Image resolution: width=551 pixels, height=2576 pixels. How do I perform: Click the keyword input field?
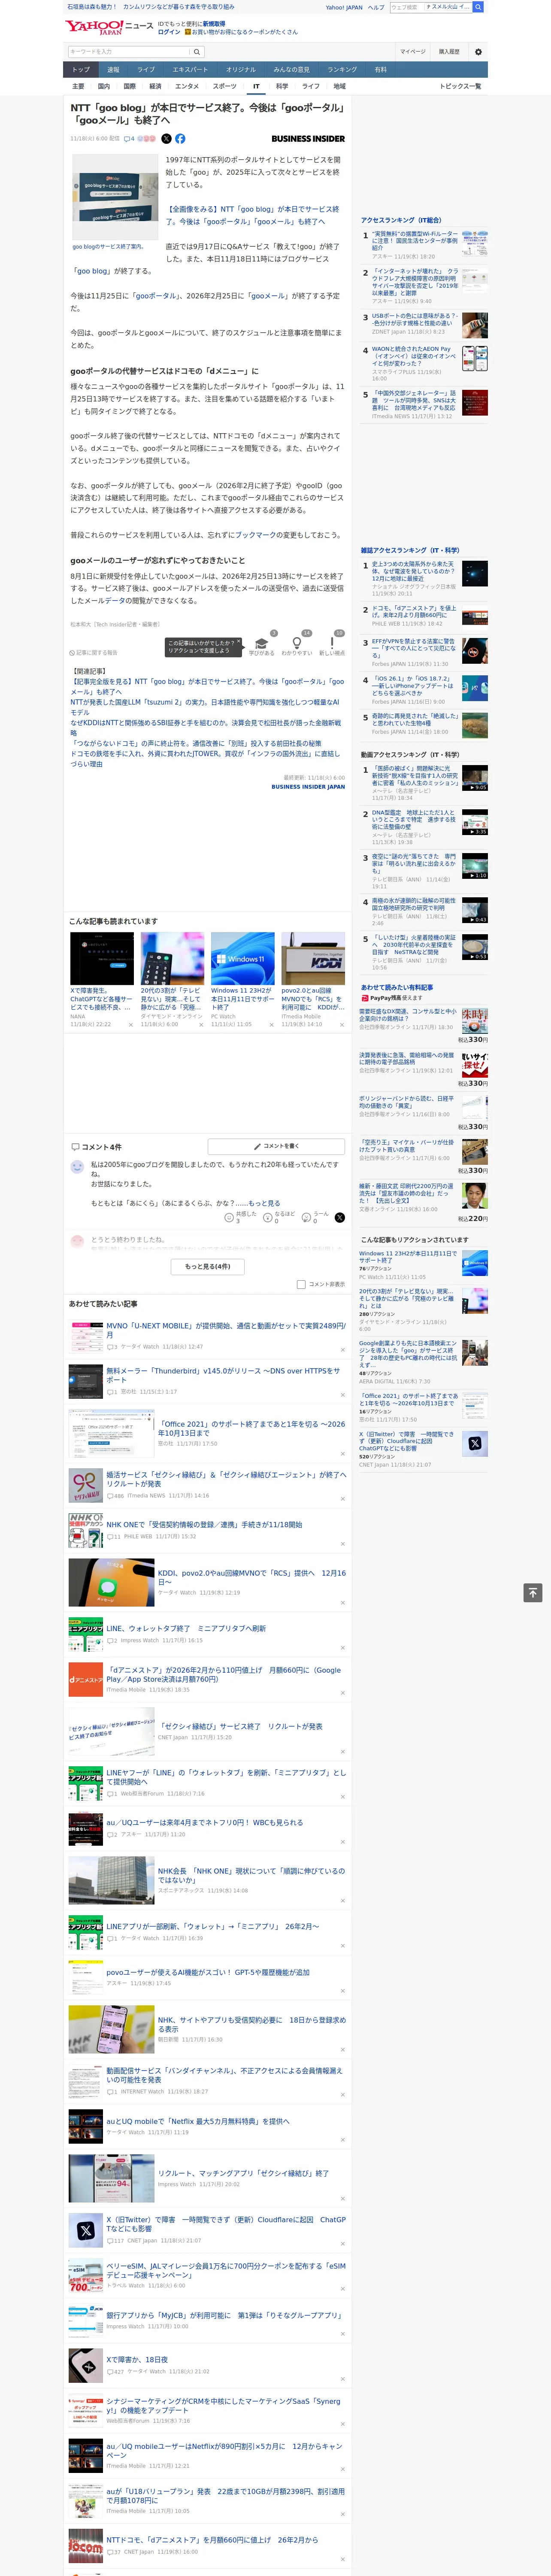pyautogui.click(x=128, y=51)
